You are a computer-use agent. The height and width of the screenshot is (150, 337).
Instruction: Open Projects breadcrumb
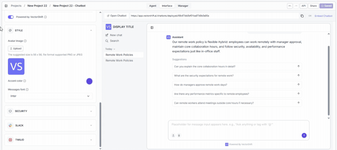point(16,6)
